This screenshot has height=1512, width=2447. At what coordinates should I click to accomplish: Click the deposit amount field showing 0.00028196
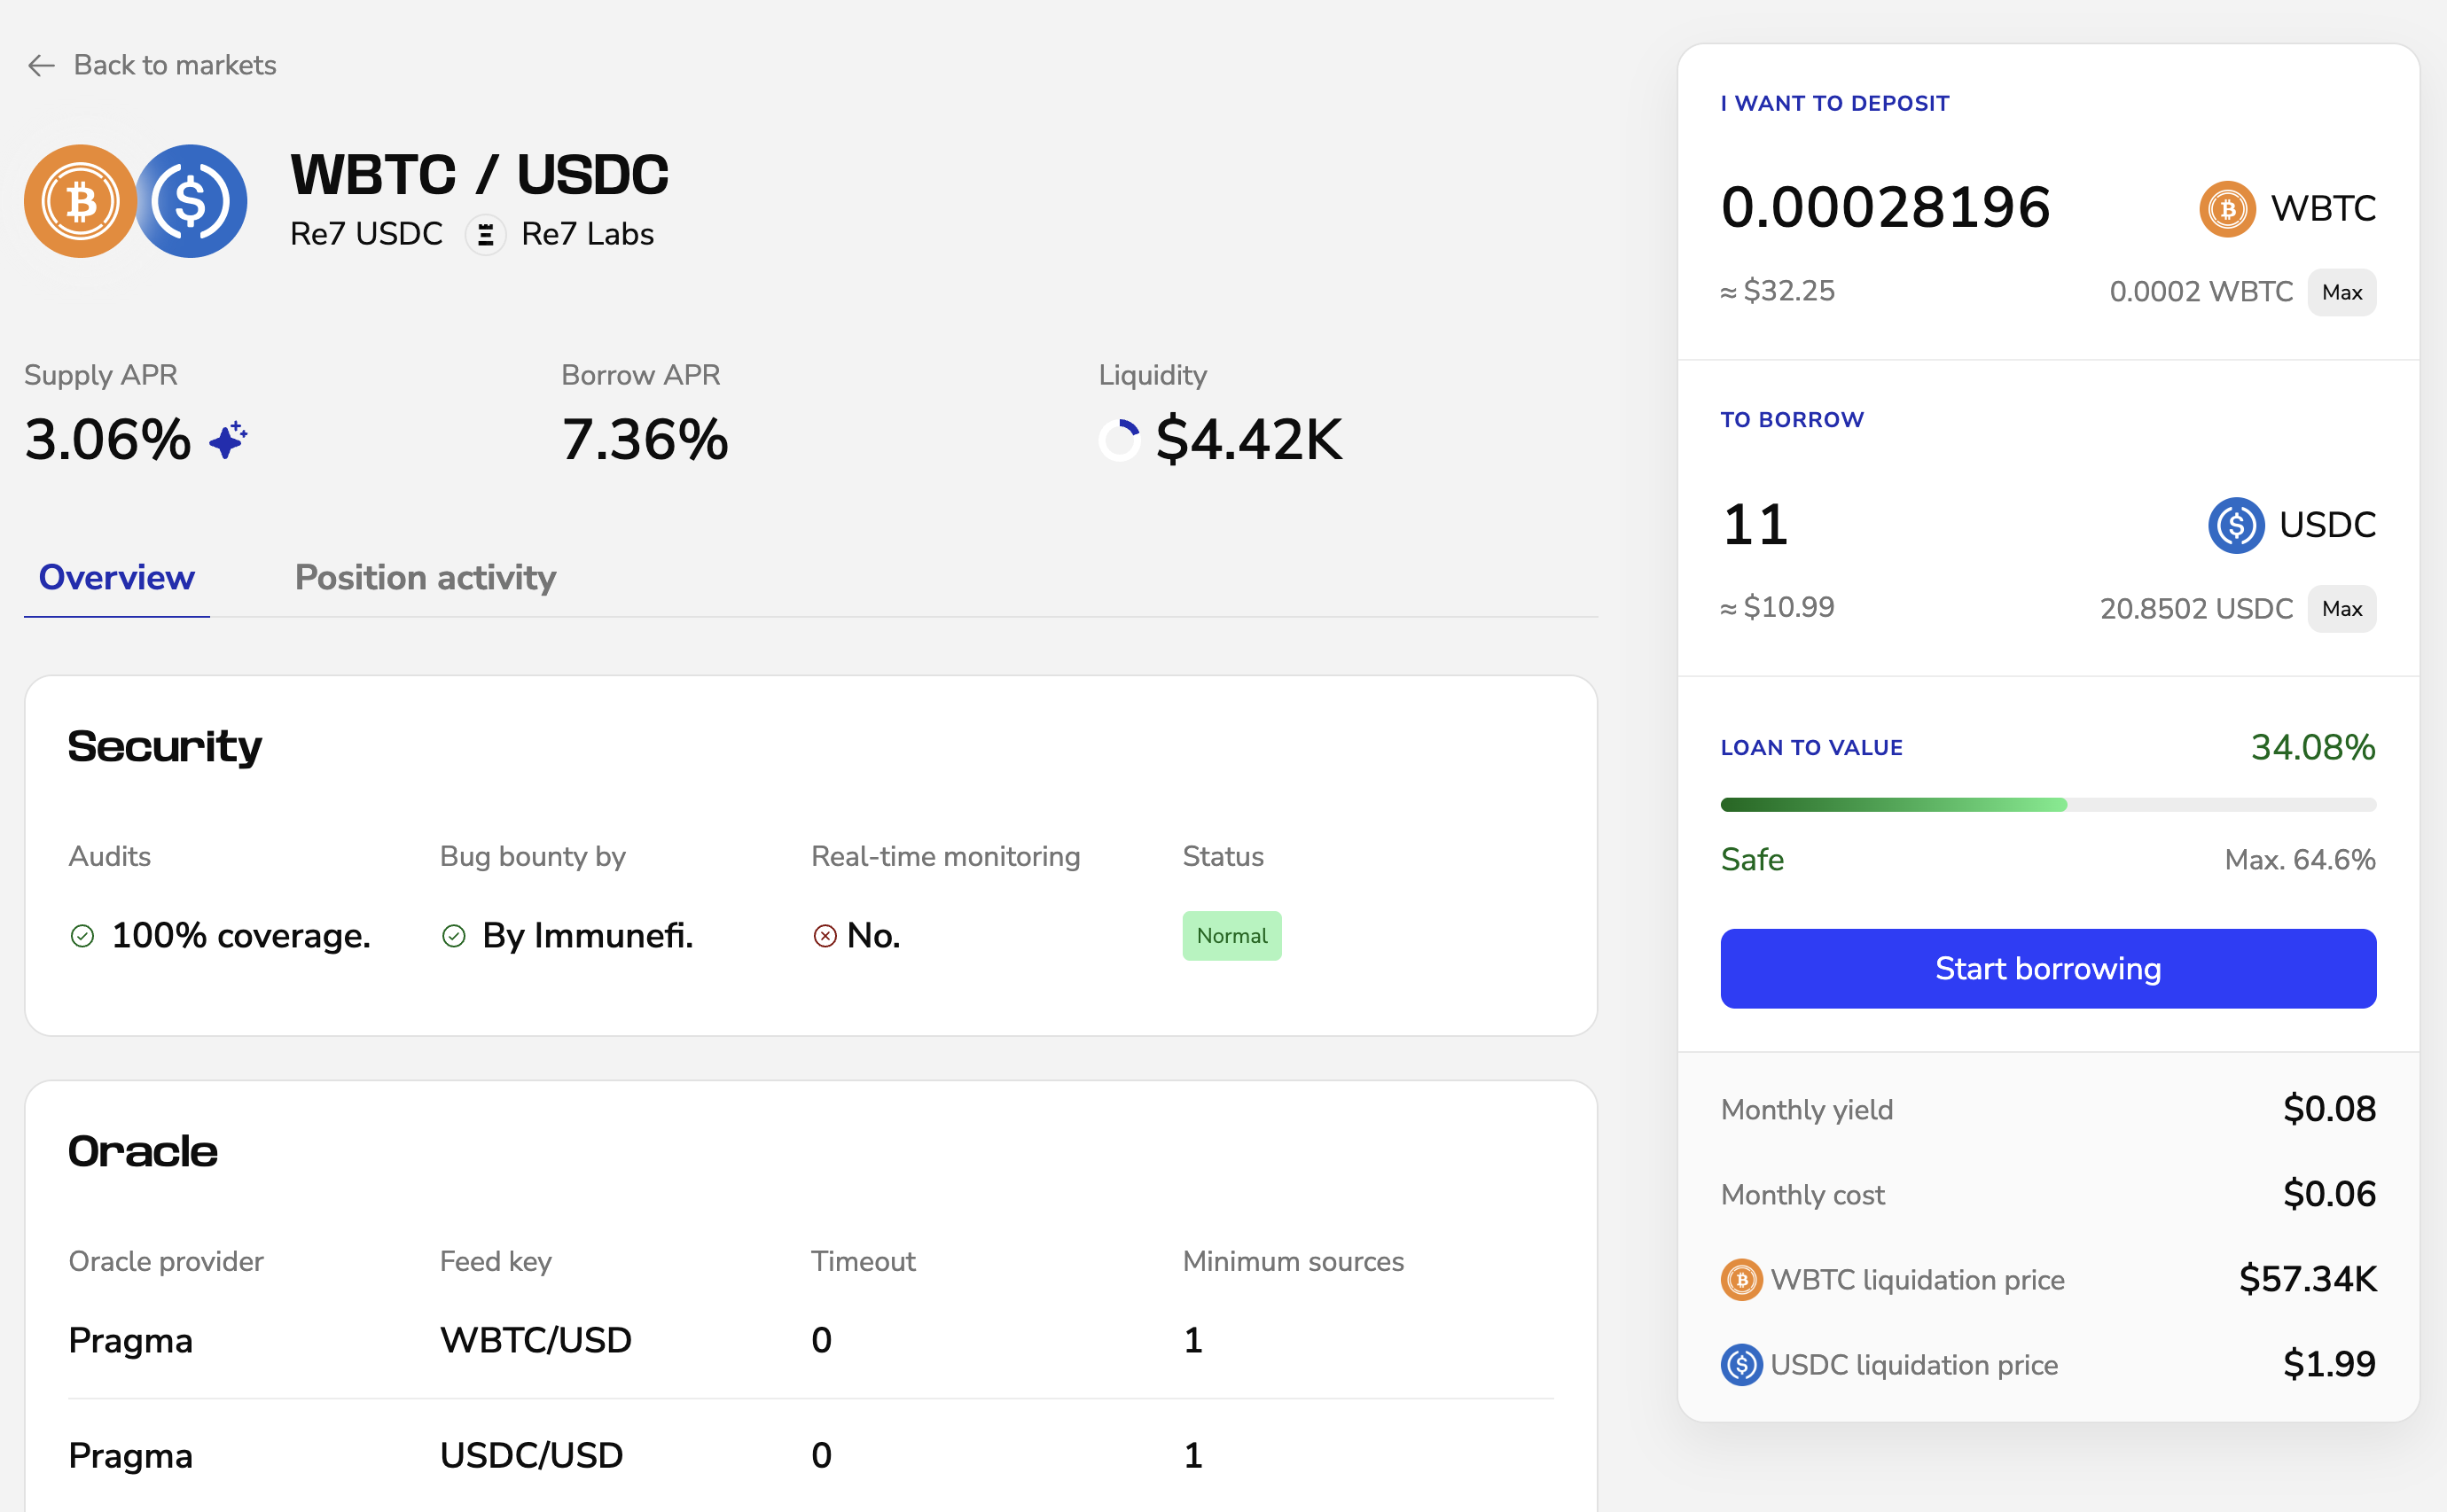pyautogui.click(x=1885, y=208)
